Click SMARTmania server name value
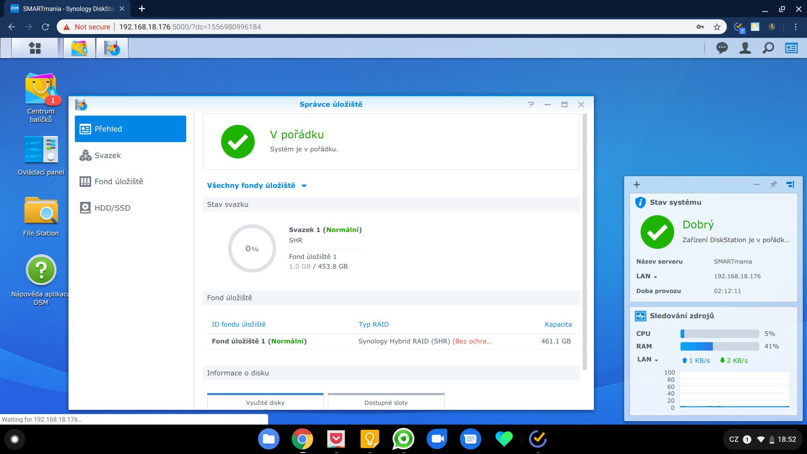 pyautogui.click(x=733, y=261)
